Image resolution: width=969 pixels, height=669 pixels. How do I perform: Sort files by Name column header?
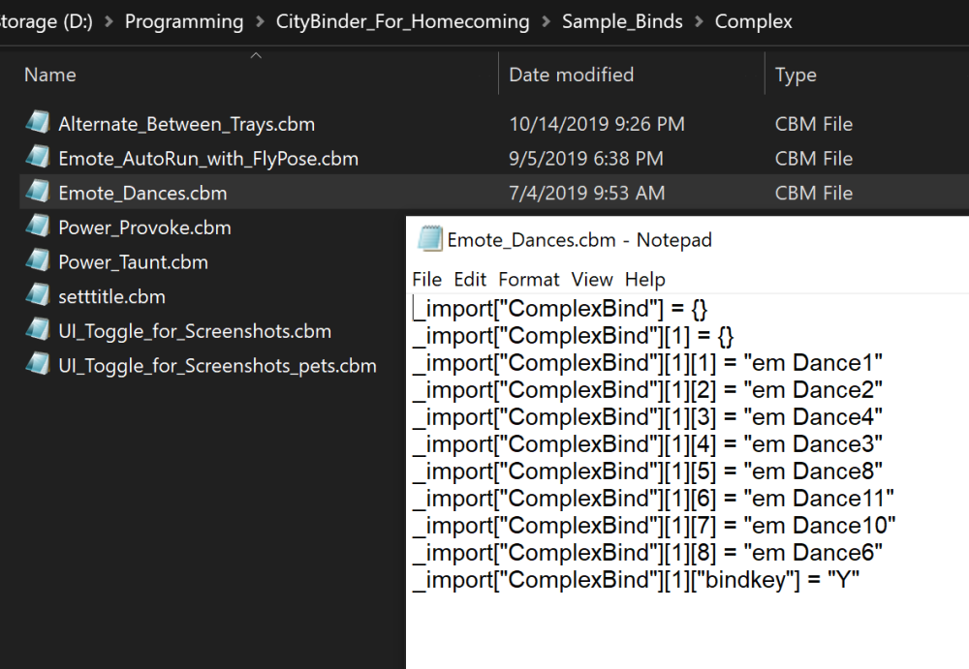50,75
